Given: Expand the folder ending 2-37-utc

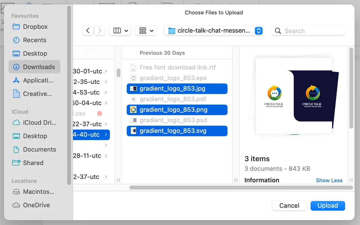Looking at the screenshot, I should pyautogui.click(x=106, y=177).
